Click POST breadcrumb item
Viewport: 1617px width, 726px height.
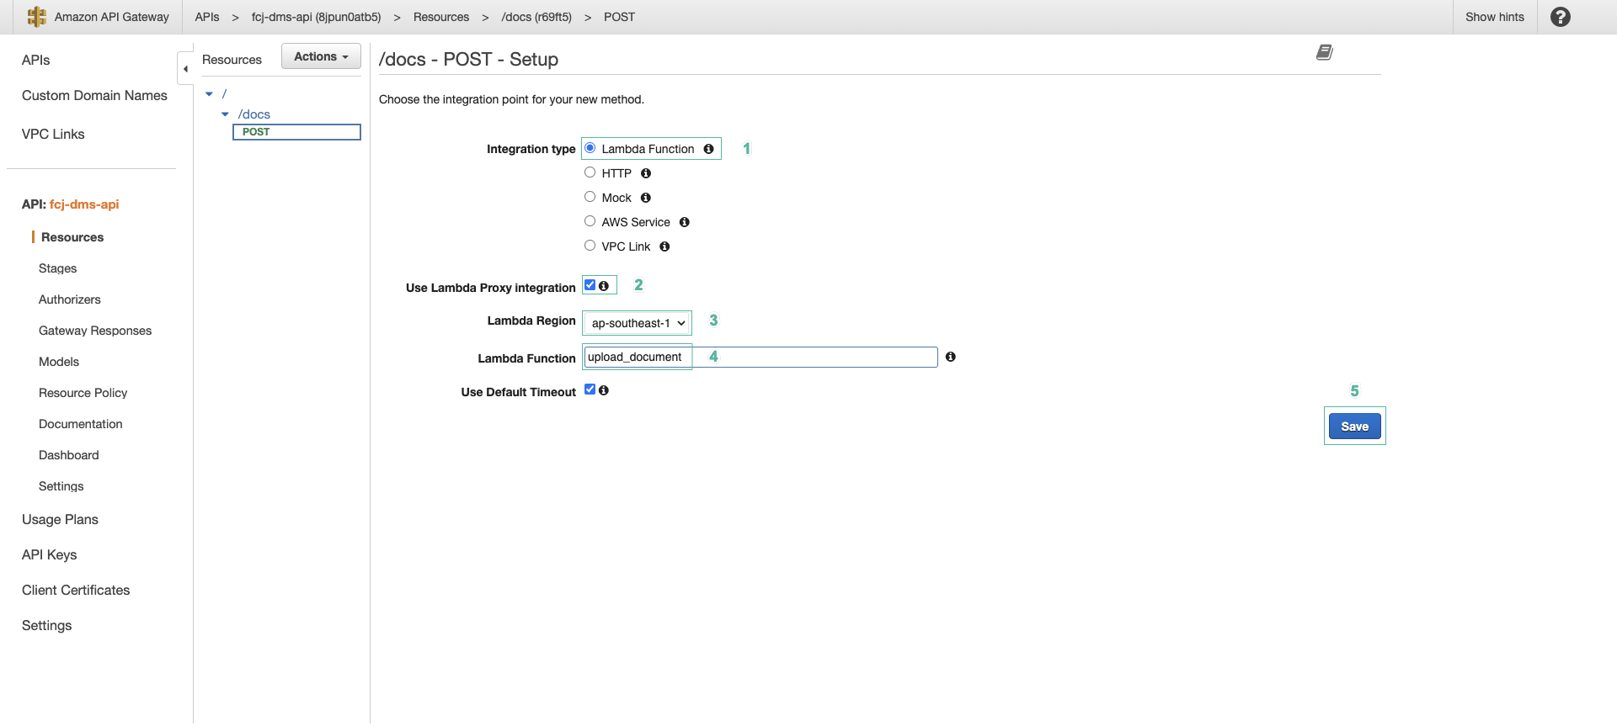pos(619,17)
